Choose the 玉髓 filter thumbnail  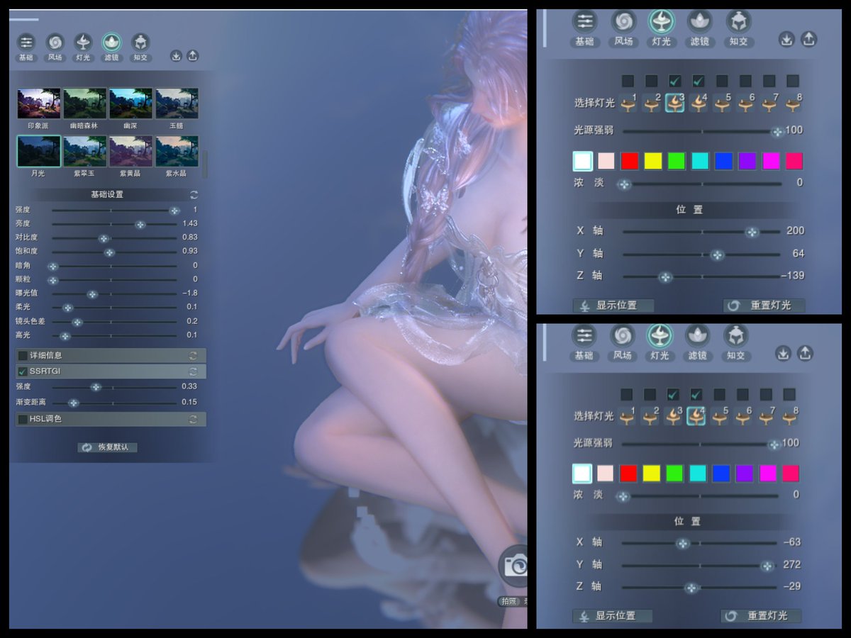click(x=177, y=103)
